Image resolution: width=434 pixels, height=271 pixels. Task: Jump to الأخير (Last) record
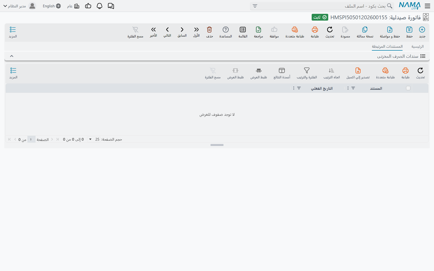[154, 30]
